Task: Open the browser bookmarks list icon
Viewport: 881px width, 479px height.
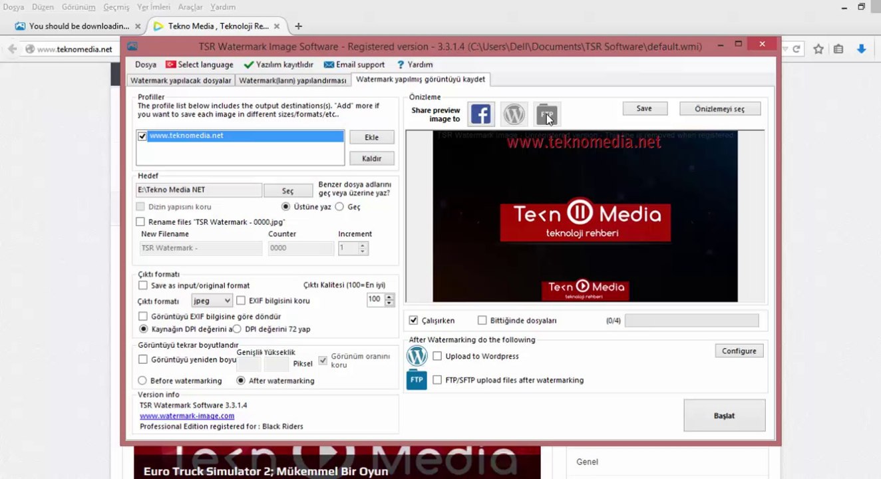Action: pos(838,49)
